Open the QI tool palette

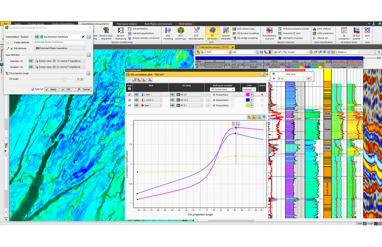click(x=356, y=32)
